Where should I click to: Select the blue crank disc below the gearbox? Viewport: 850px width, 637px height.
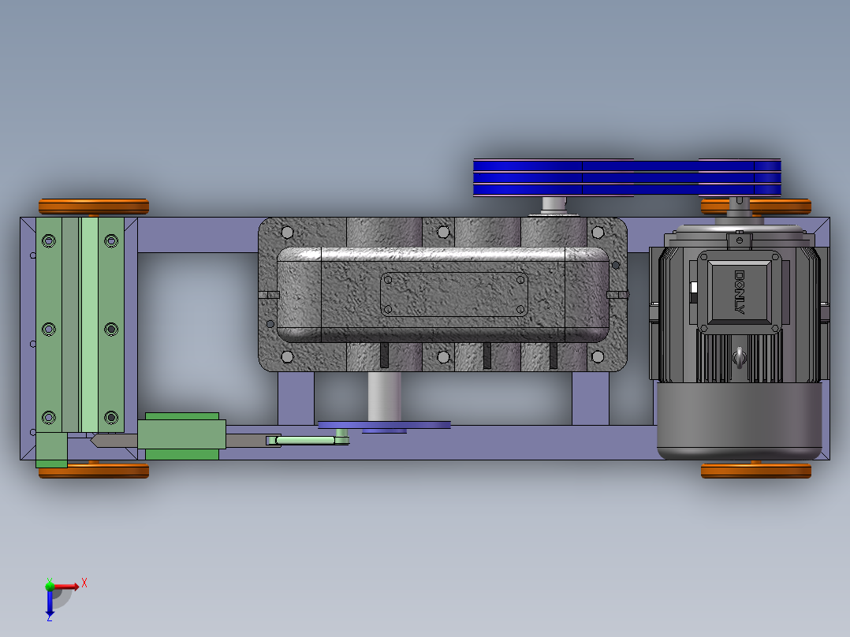click(x=384, y=426)
